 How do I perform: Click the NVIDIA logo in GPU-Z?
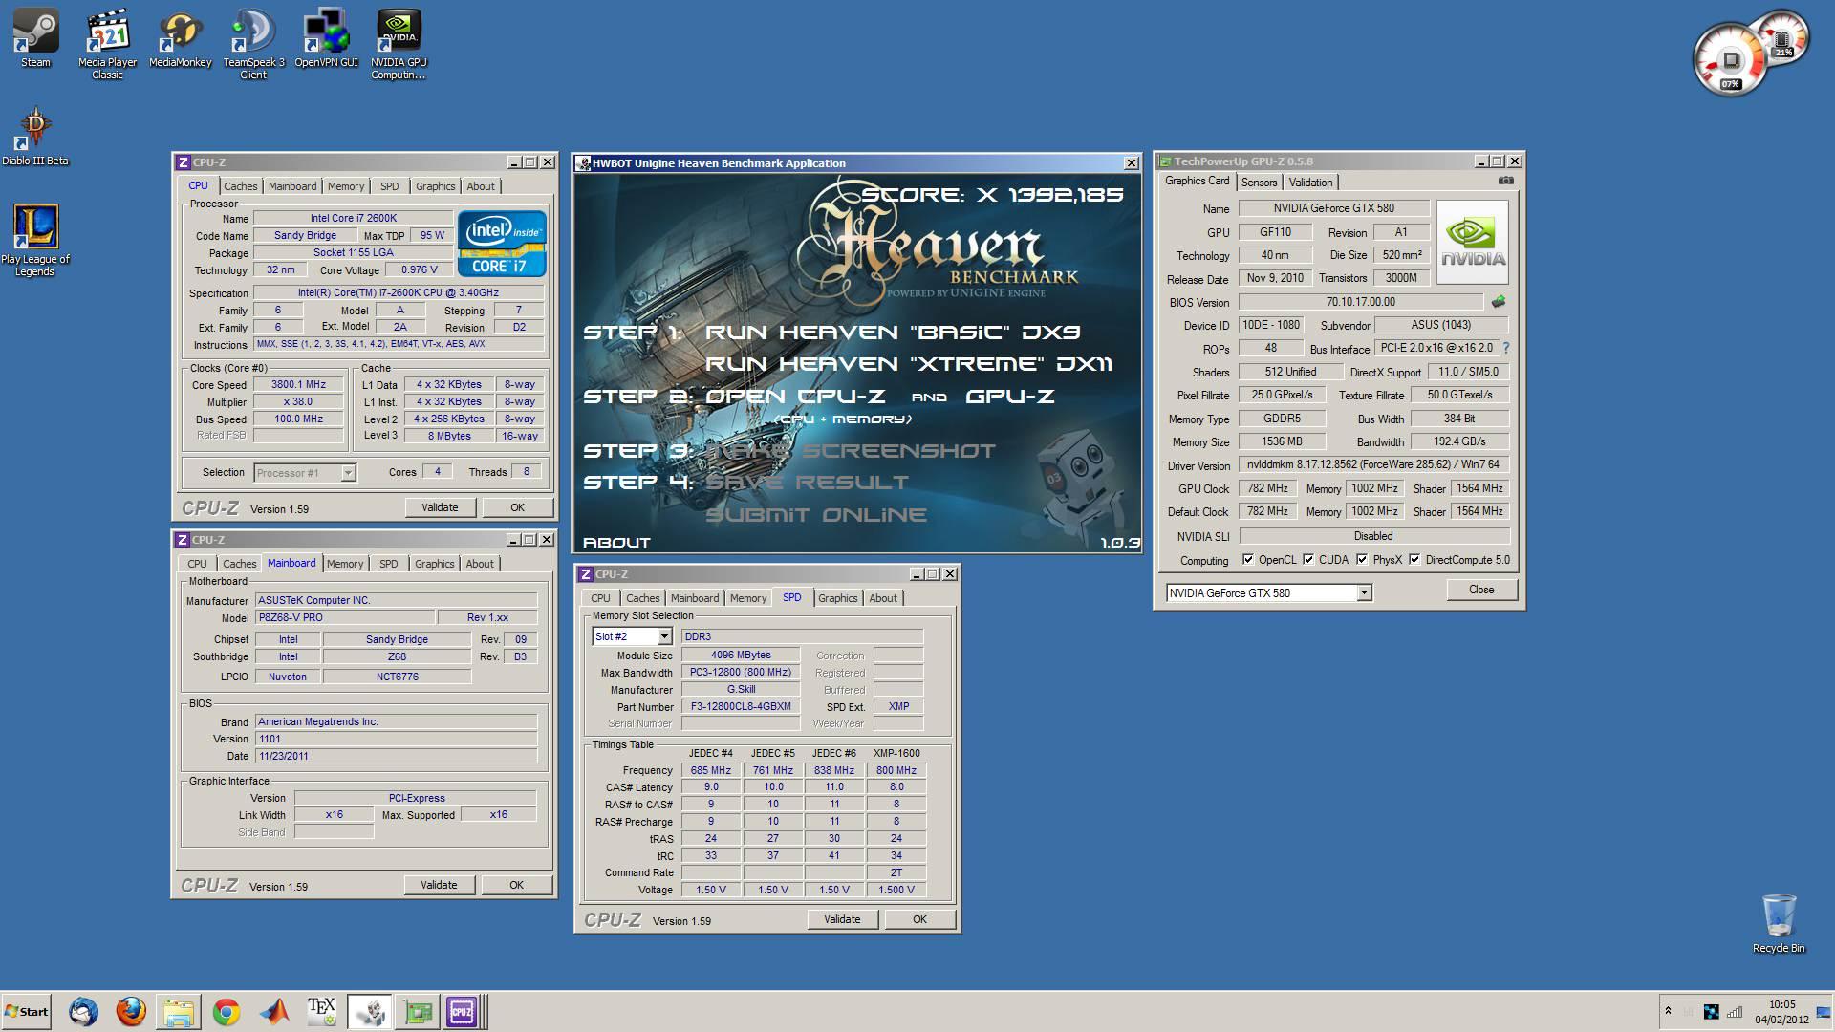click(1472, 242)
